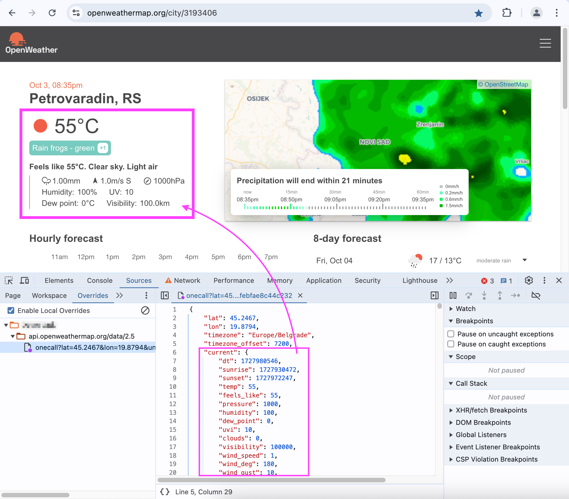Image resolution: width=569 pixels, height=499 pixels.
Task: Switch to the Network tab
Action: (183, 281)
